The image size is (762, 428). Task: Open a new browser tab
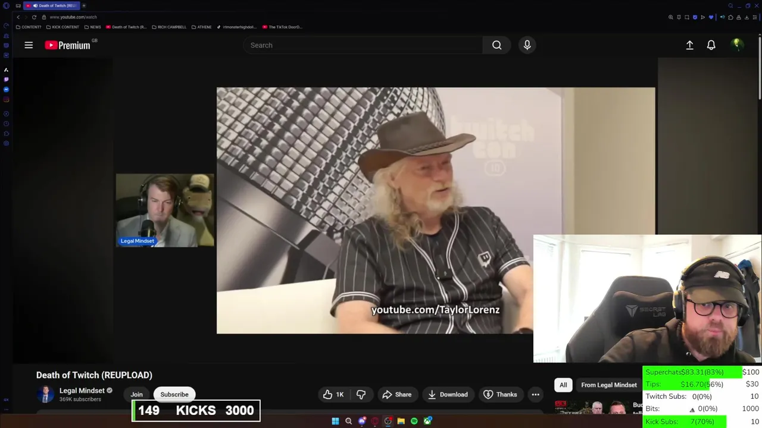(x=84, y=5)
